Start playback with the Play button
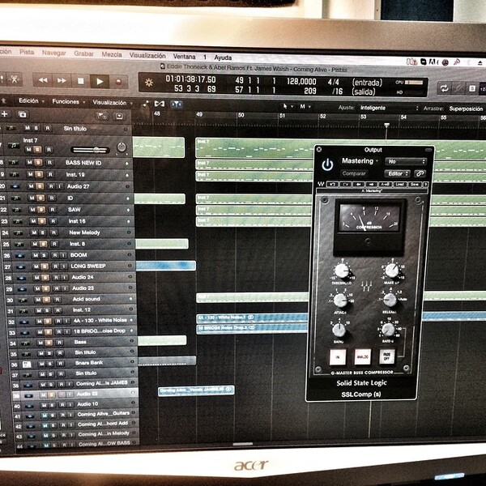486x486 pixels. point(100,82)
